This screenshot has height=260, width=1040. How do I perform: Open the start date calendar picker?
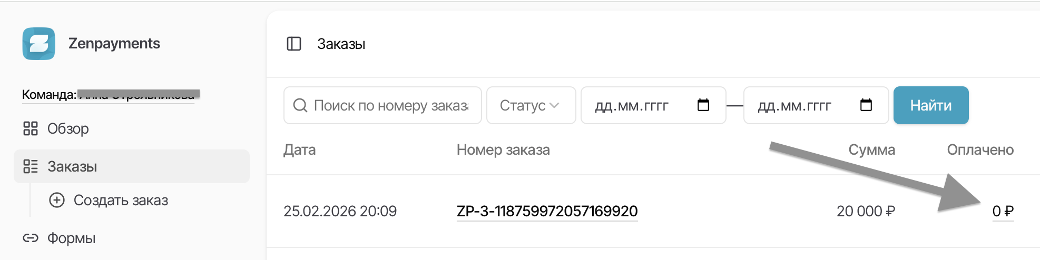click(x=703, y=105)
